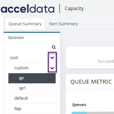
Task: Collapse the custom queue chevron
Action: tap(52, 68)
